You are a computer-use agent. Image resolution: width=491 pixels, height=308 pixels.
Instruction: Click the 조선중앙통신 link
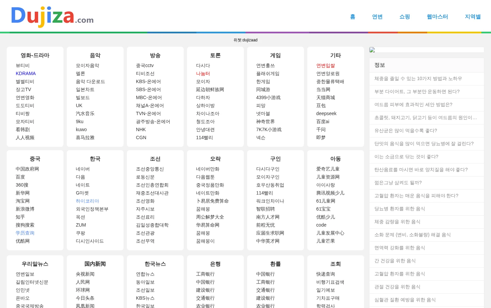coord(150,169)
